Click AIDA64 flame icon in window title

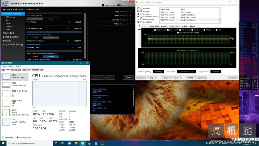click(x=137, y=2)
